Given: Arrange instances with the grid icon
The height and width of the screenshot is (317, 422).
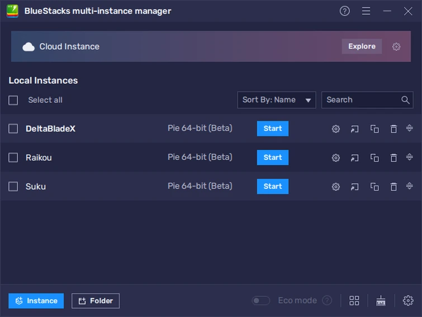Looking at the screenshot, I should coord(354,301).
